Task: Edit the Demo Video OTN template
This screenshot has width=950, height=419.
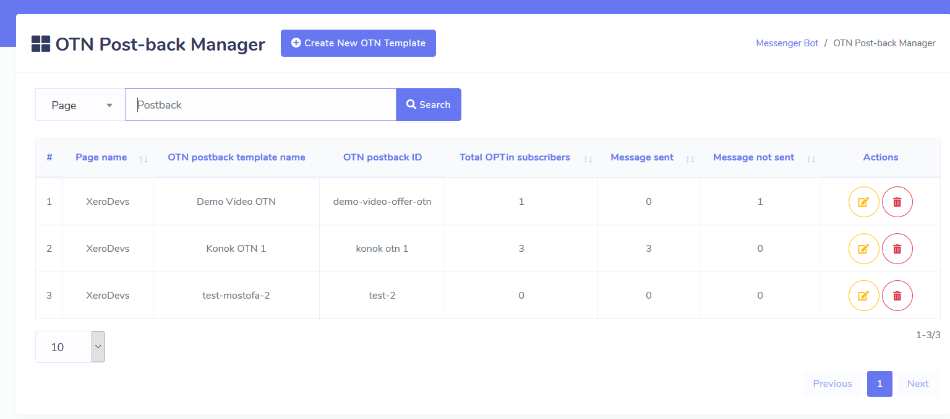Action: pyautogui.click(x=863, y=202)
